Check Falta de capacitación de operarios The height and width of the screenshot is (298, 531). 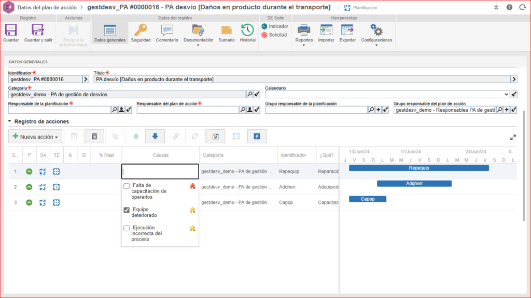[127, 186]
